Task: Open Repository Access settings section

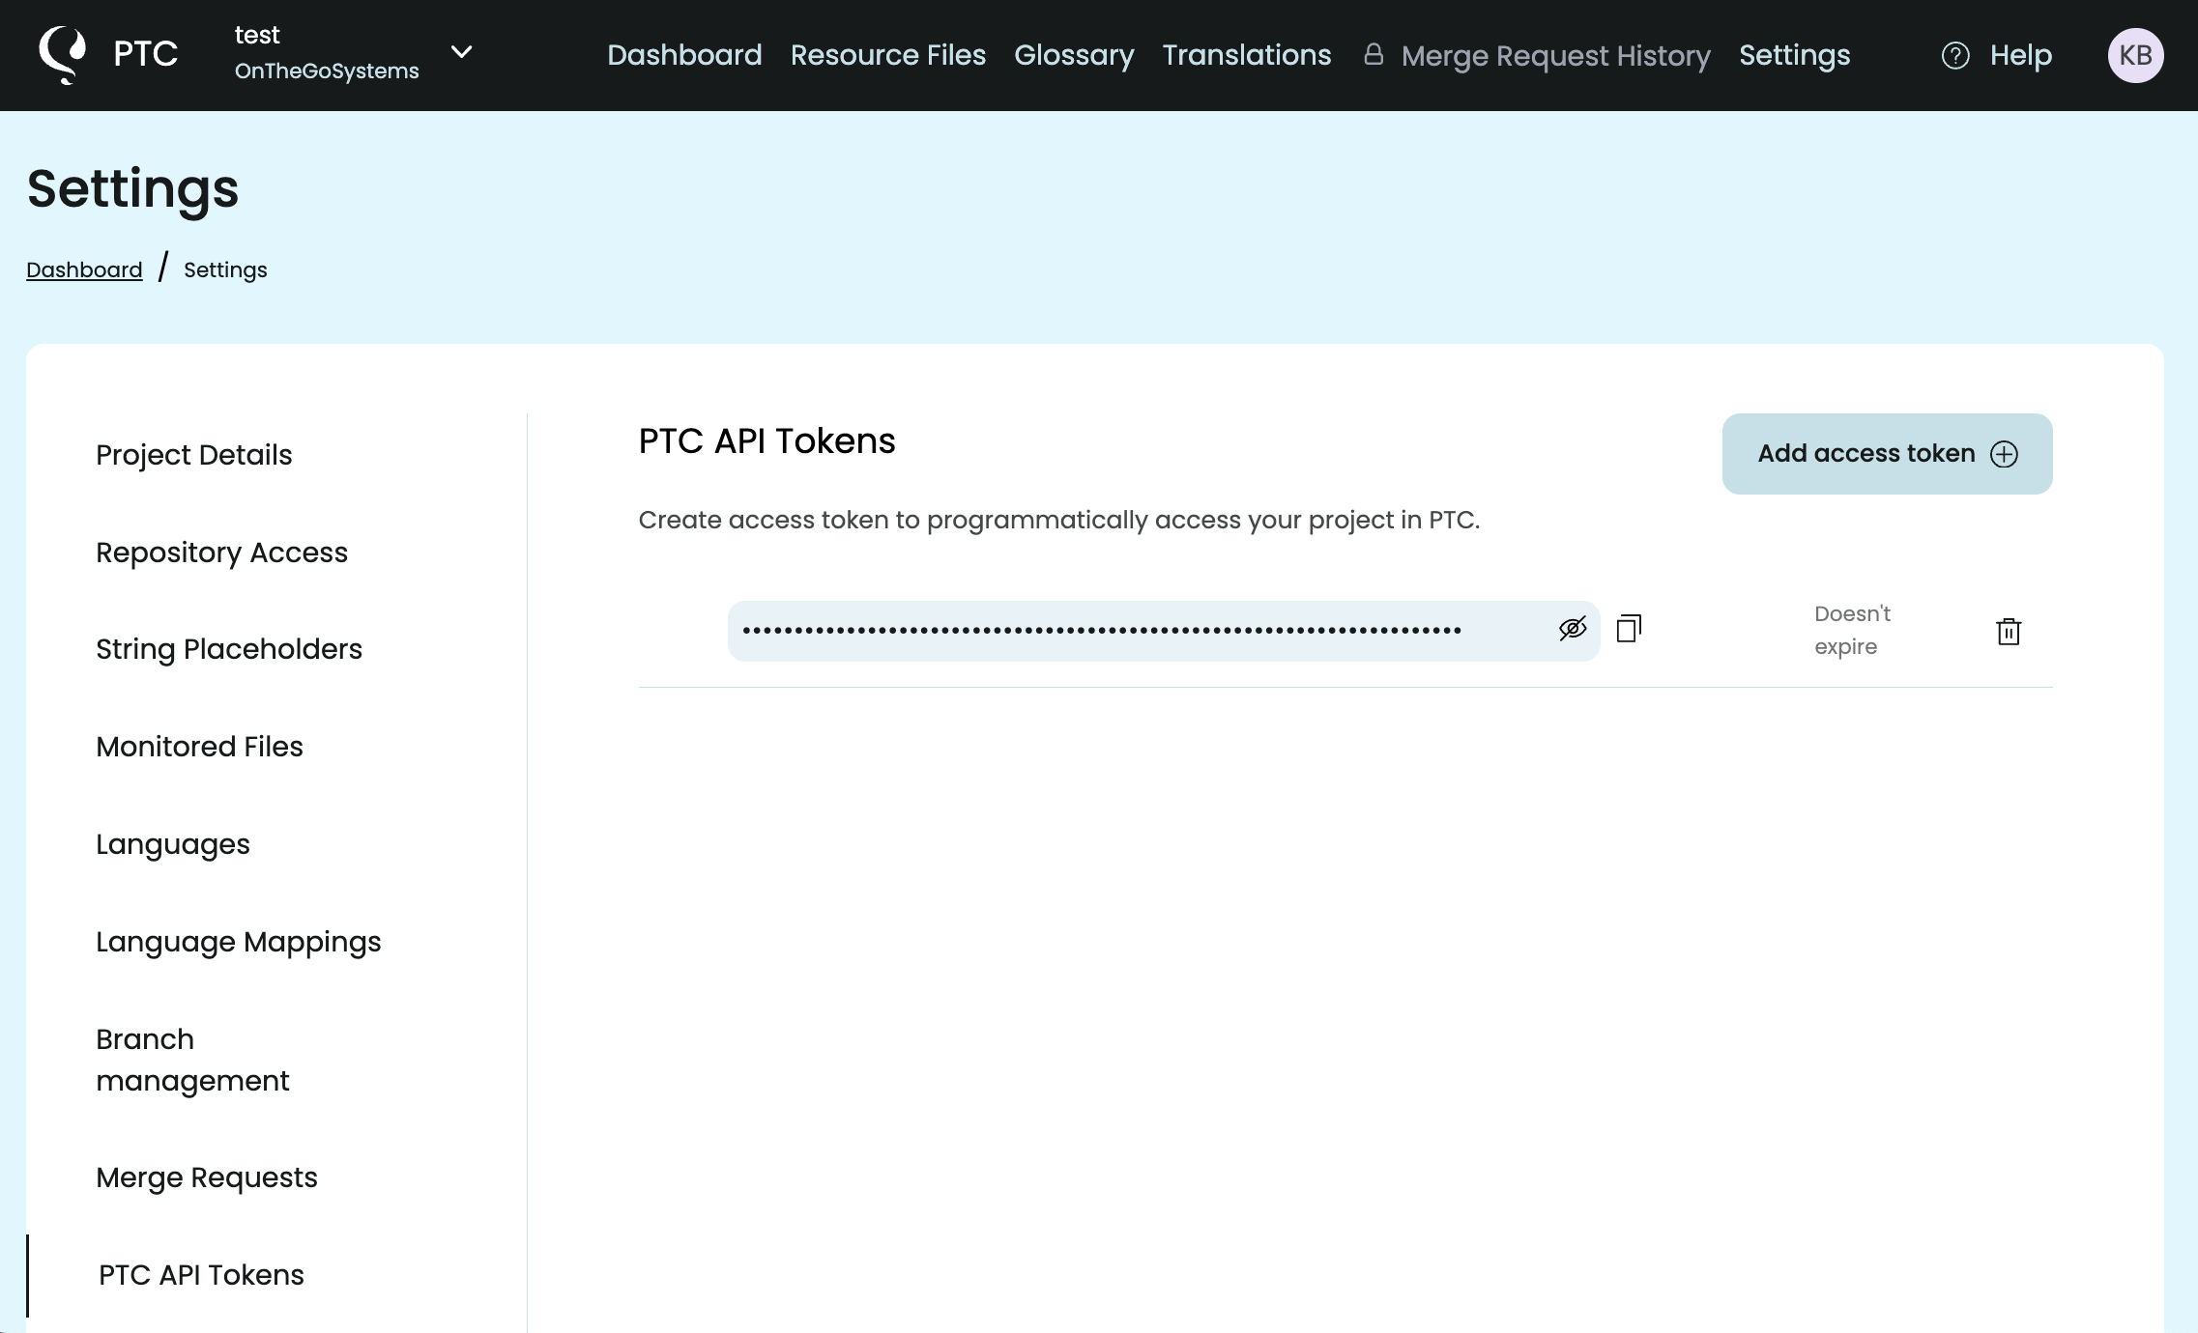Action: [221, 553]
